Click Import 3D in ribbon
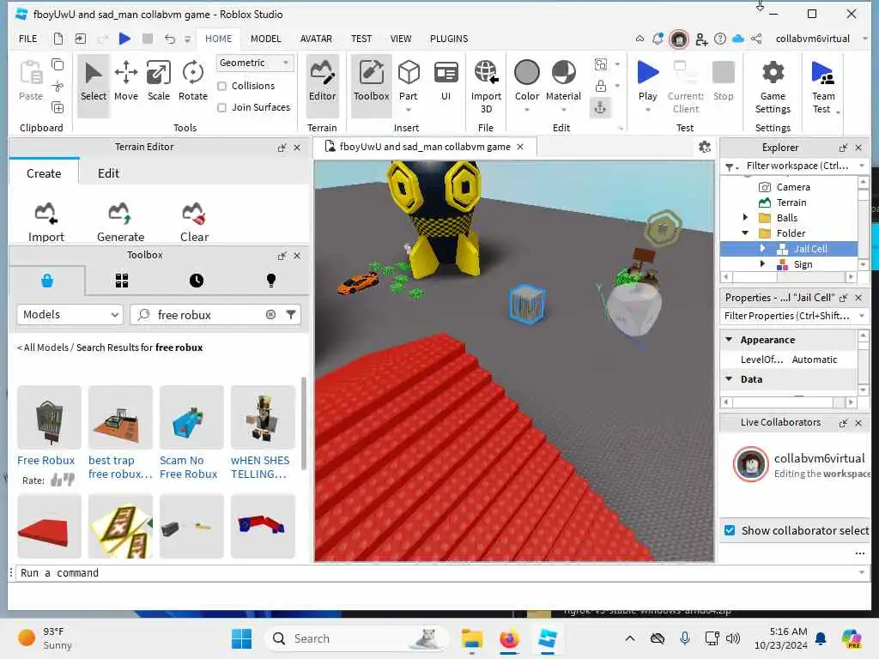 pyautogui.click(x=486, y=87)
